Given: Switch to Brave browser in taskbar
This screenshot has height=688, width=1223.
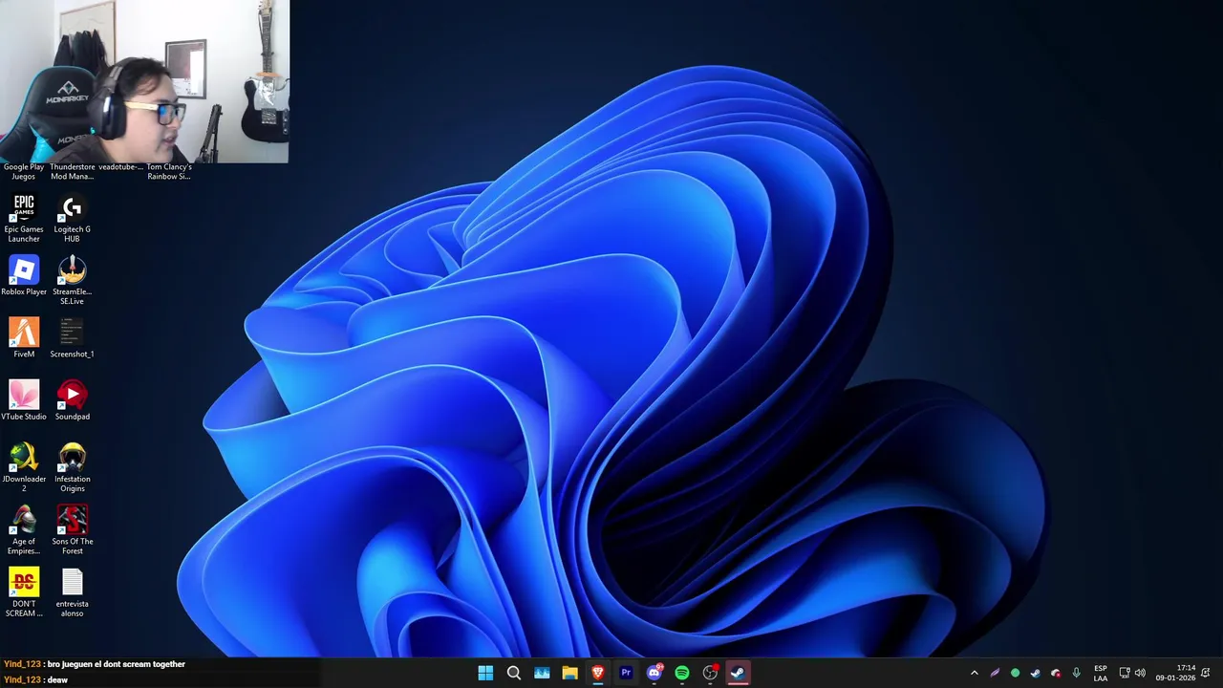Looking at the screenshot, I should pyautogui.click(x=598, y=673).
